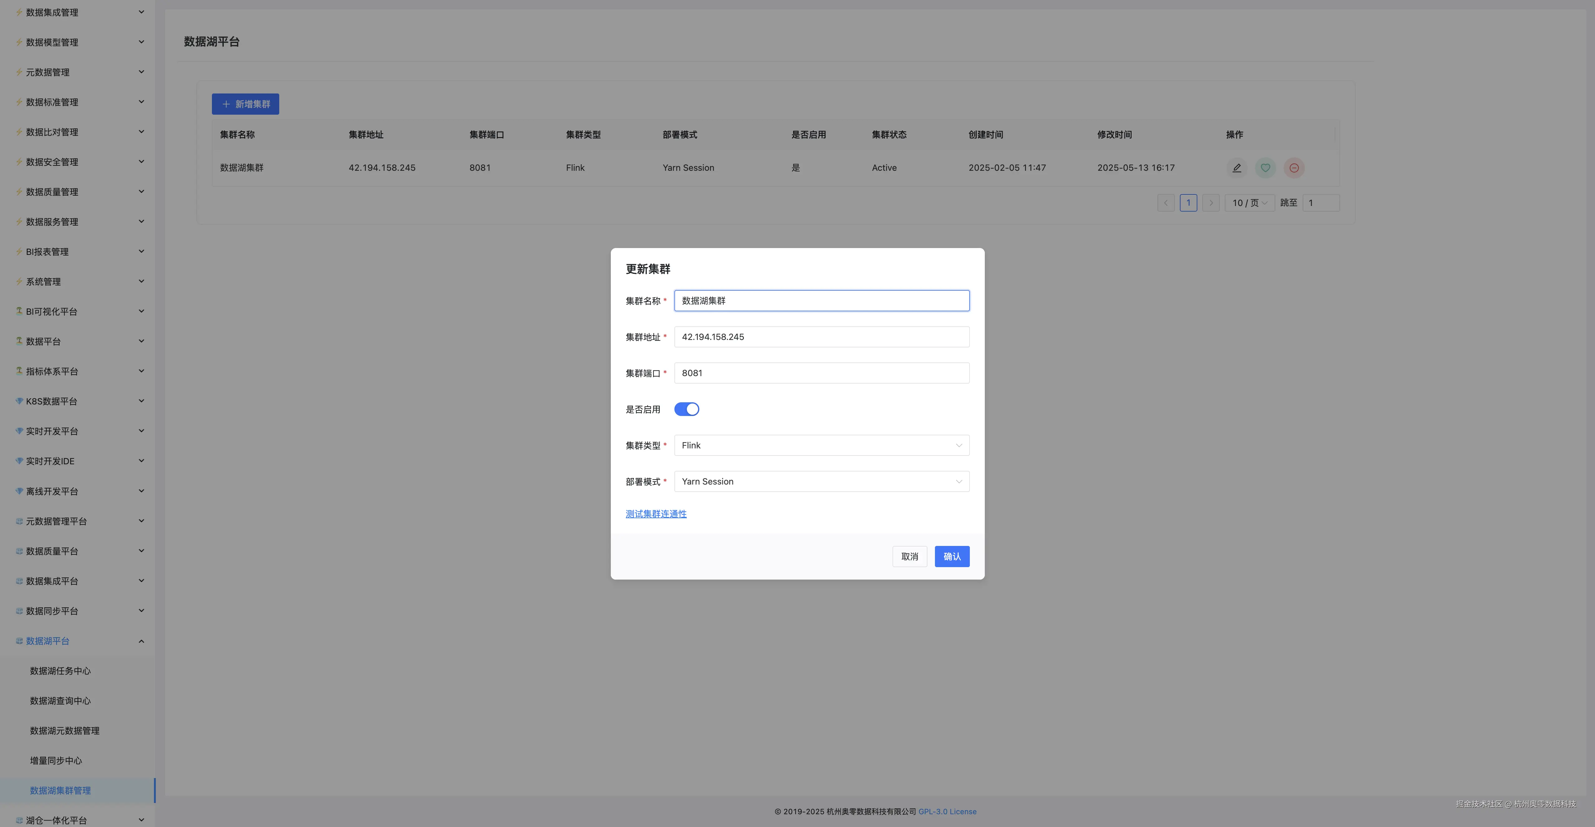Open 增量同步中心 menu item

[x=56, y=761]
